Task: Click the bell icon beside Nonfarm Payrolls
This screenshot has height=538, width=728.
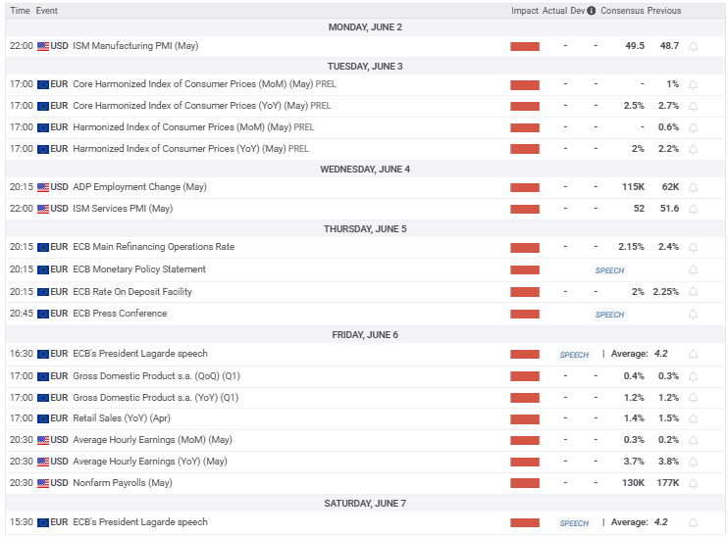Action: 694,483
